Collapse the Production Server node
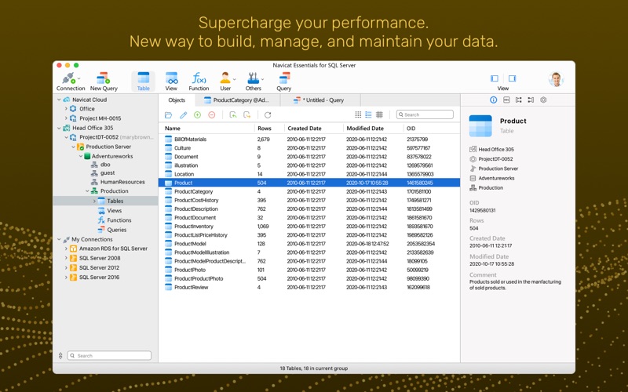 tap(73, 147)
